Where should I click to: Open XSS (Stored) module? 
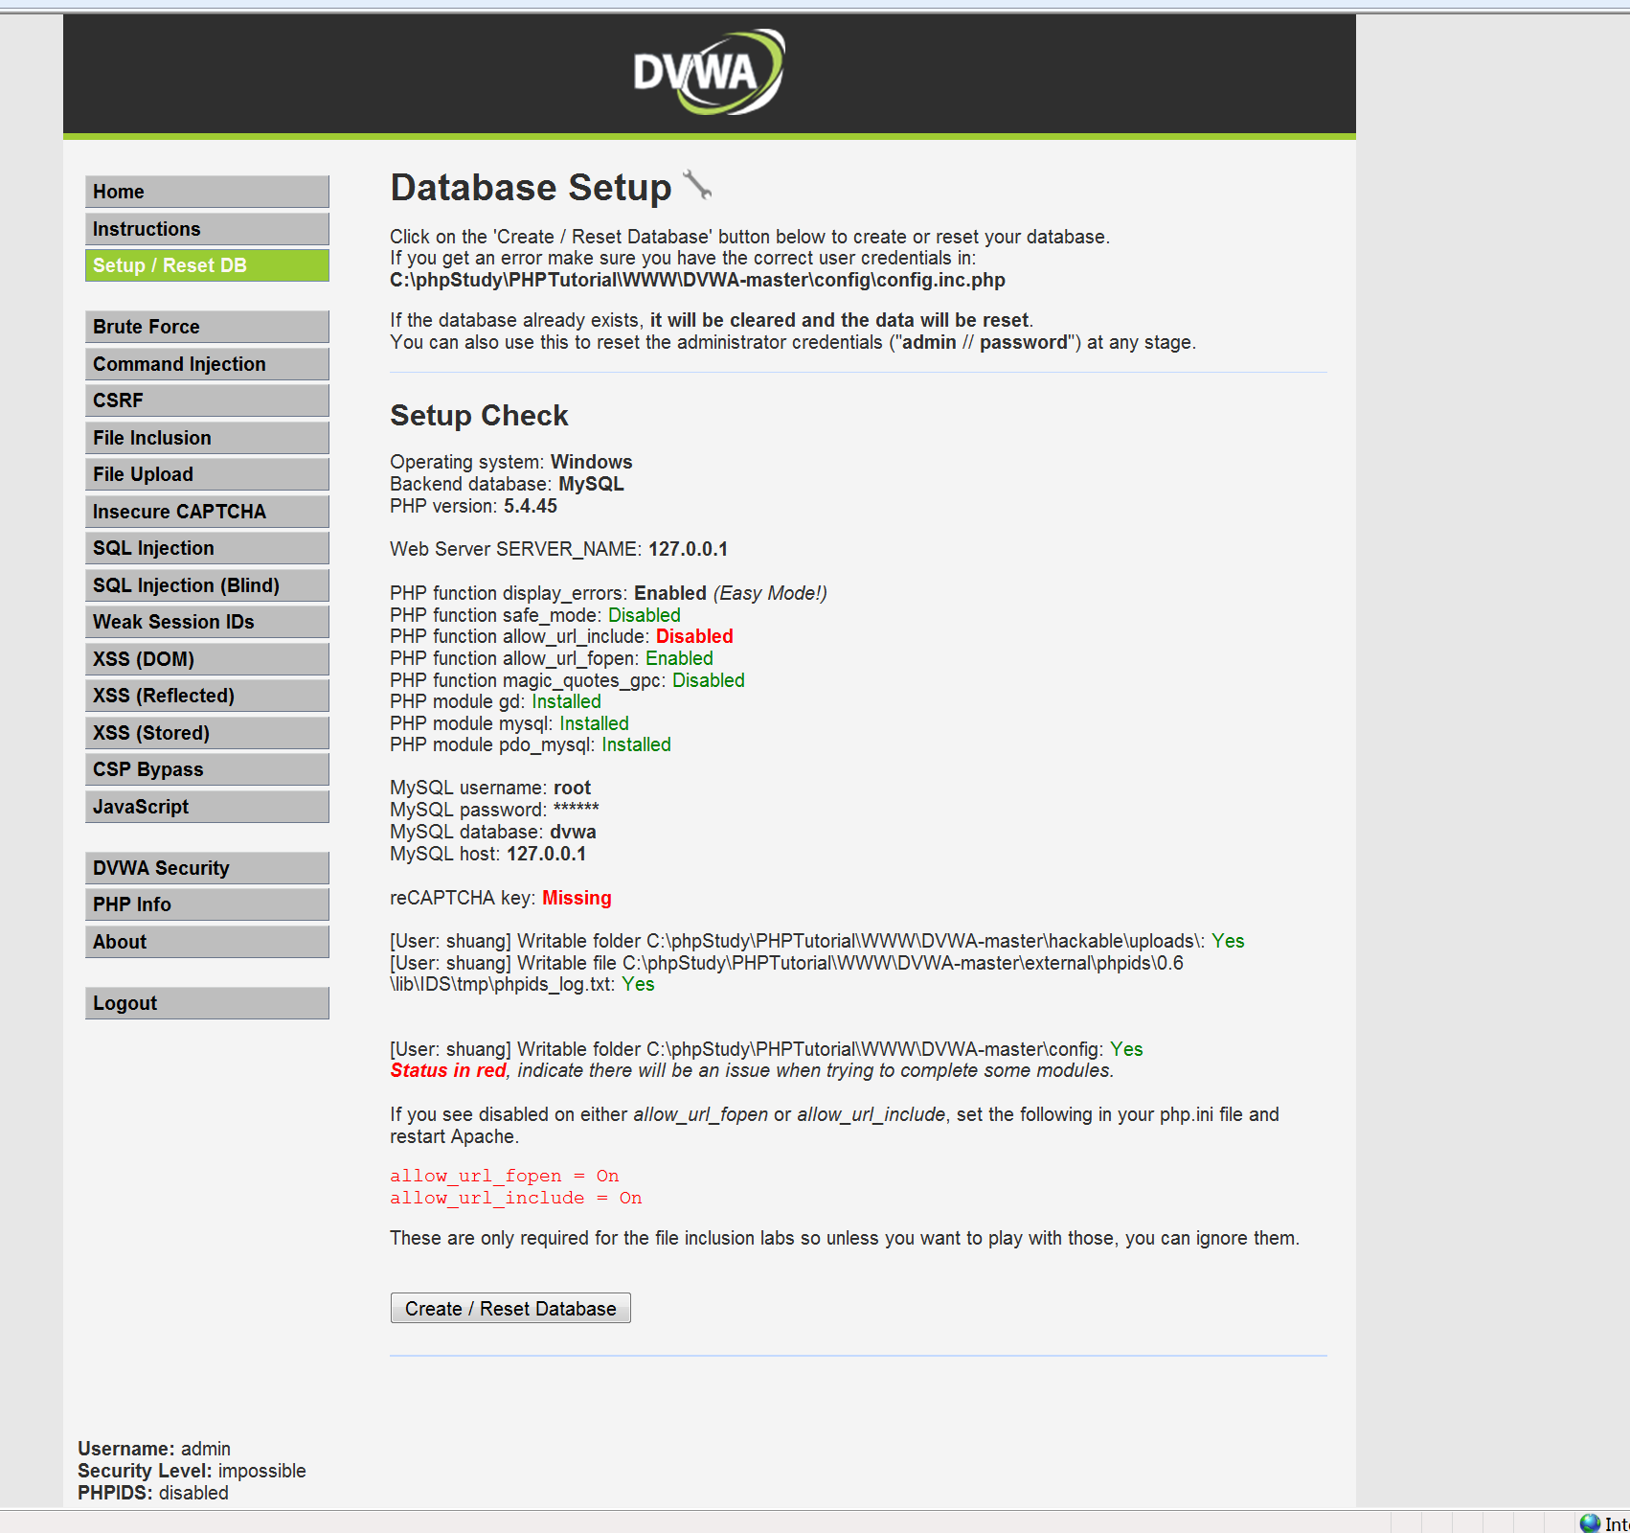[x=207, y=733]
